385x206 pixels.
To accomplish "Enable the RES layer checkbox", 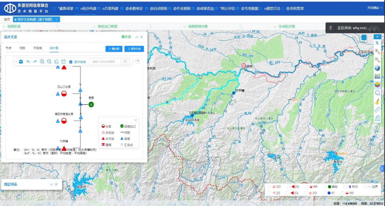I will coord(345,187).
